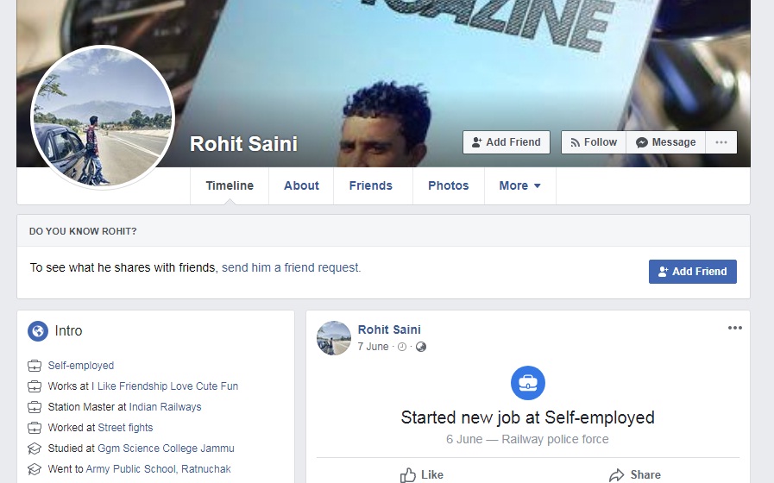Click the 'DO YOU KNOW ROHIT?' header
Image resolution: width=774 pixels, height=483 pixels.
point(83,231)
